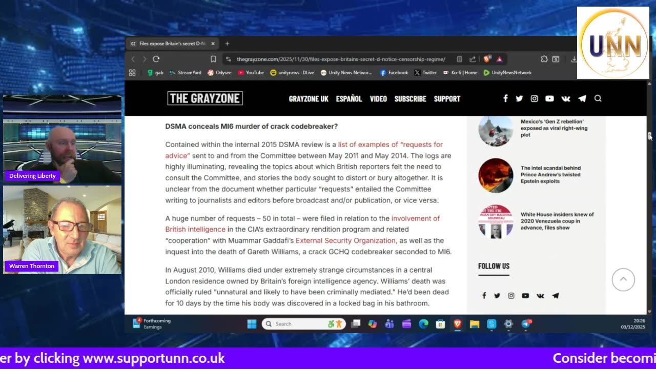This screenshot has width=656, height=369.
Task: Click the scroll-to-top circular arrow button
Action: [623, 279]
